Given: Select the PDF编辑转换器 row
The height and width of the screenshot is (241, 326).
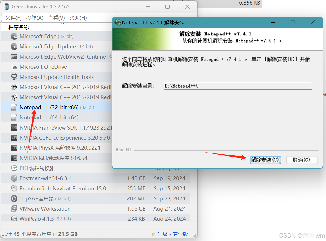Looking at the screenshot, I should pyautogui.click(x=56, y=168).
